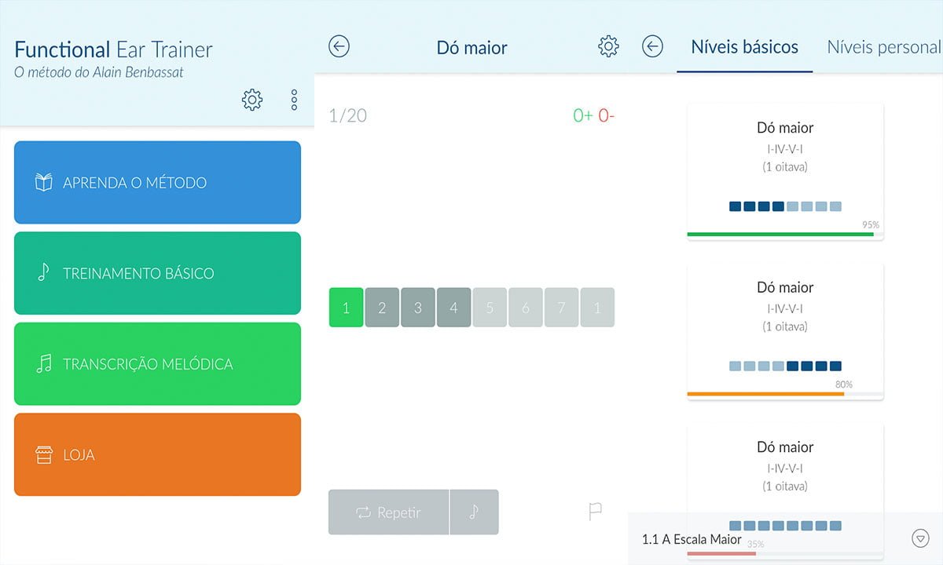Open TRANSCRIÇÃO MELÓDICA mode

pyautogui.click(x=157, y=364)
